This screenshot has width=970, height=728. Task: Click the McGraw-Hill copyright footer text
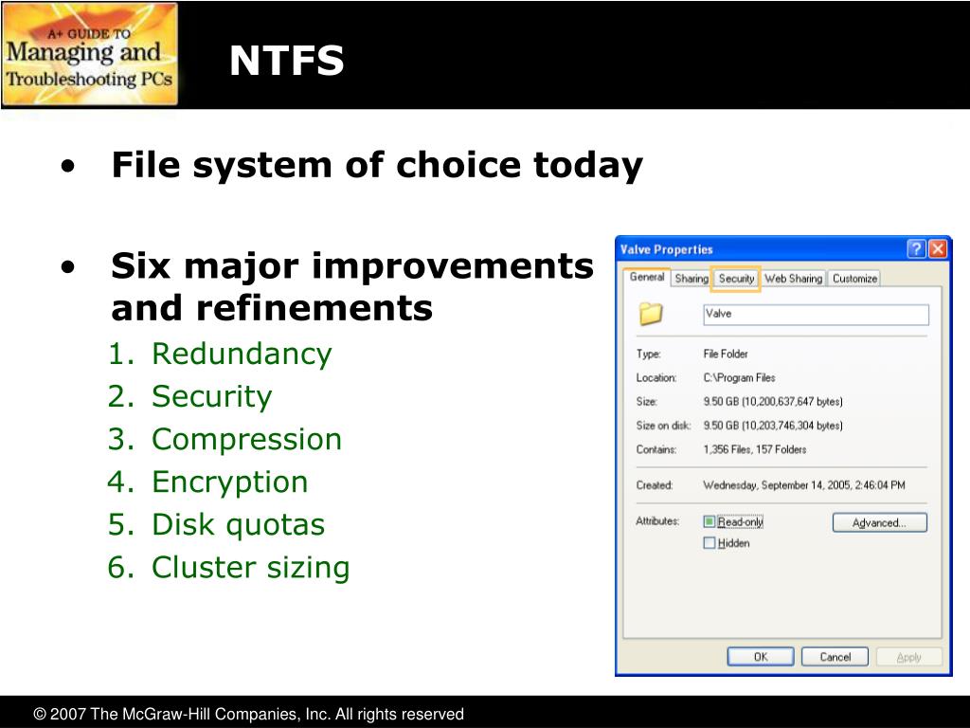click(249, 715)
